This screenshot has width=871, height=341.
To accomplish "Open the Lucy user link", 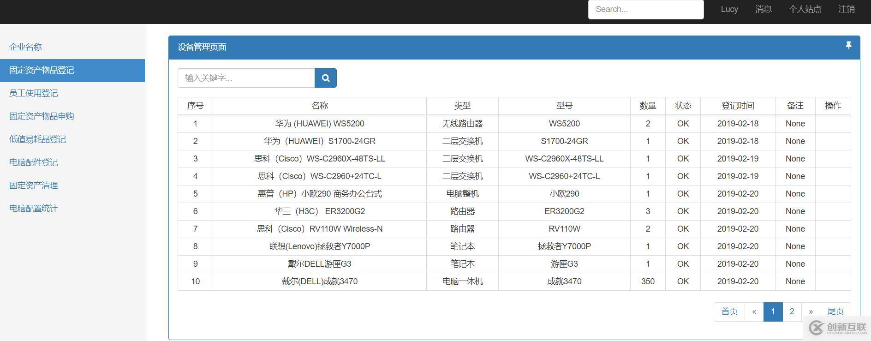I will pyautogui.click(x=729, y=9).
